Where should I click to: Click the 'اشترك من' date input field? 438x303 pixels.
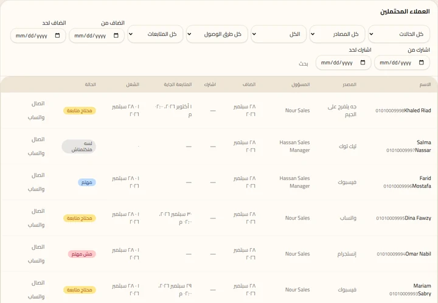[x=402, y=63]
